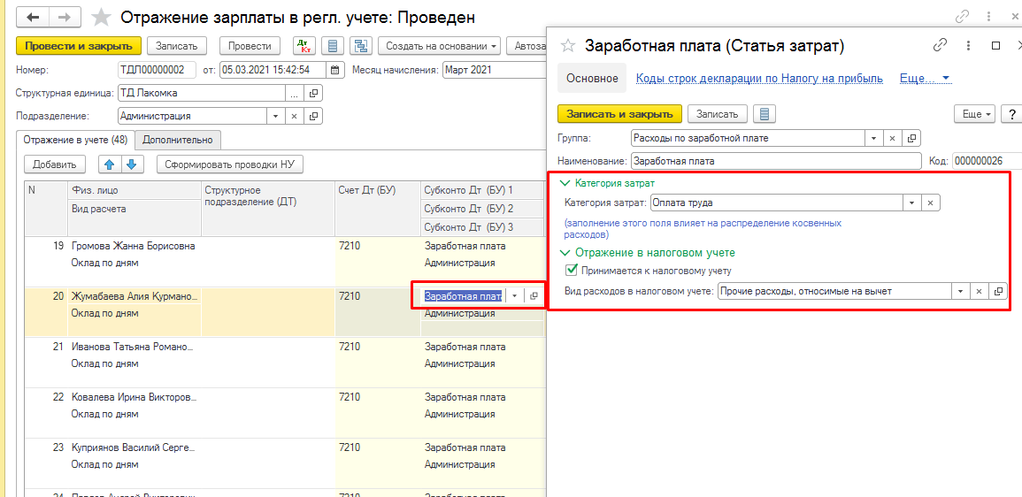Click Записать in the document toolbar

pyautogui.click(x=177, y=46)
